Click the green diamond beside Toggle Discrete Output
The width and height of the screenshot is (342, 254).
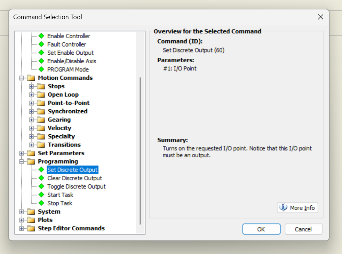(41, 186)
